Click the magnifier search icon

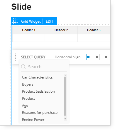pyautogui.click(x=23, y=67)
